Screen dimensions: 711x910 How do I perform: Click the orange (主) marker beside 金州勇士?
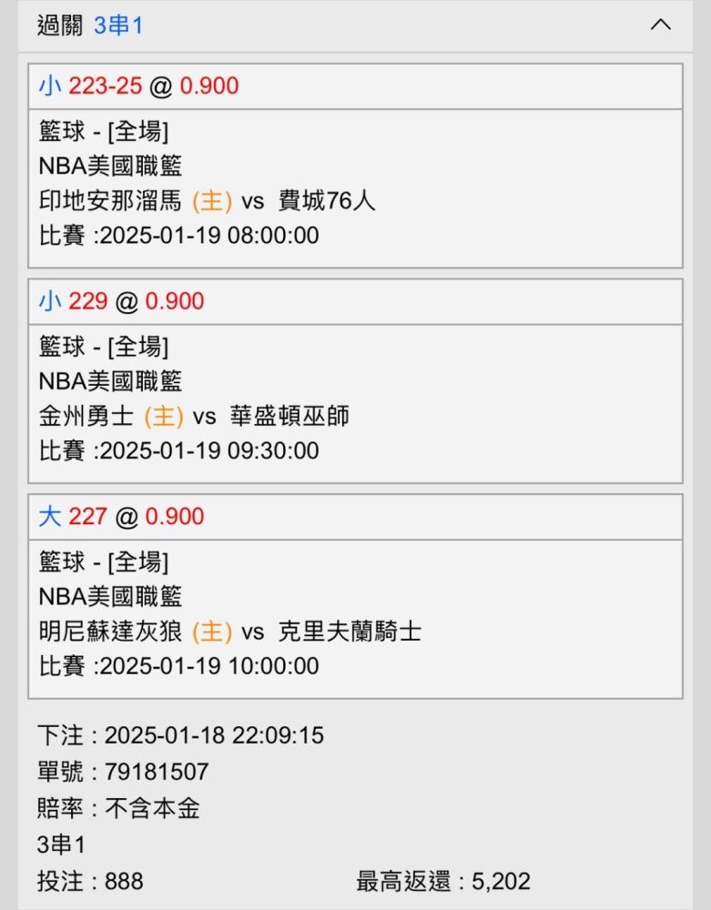(x=164, y=417)
